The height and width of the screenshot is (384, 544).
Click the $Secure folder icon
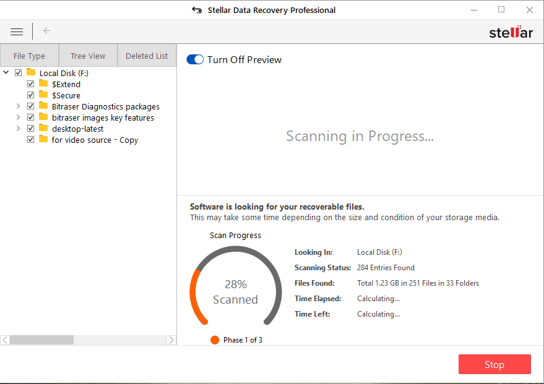click(43, 95)
